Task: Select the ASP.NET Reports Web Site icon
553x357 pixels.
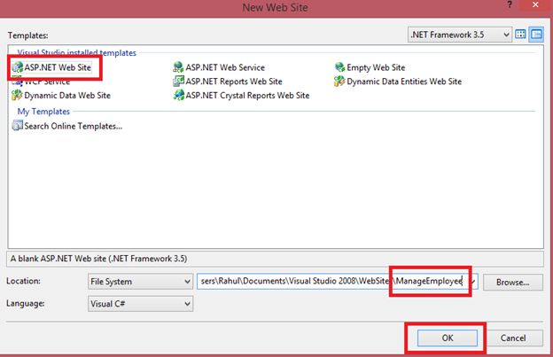Action: tap(178, 81)
